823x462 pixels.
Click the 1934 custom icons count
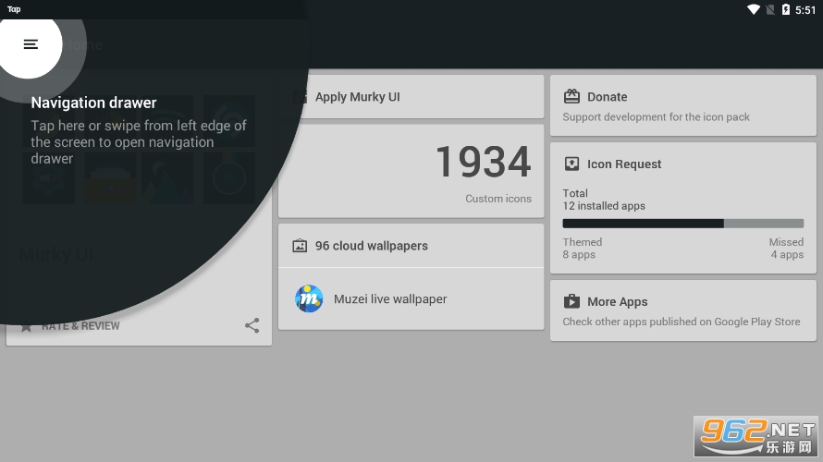click(484, 162)
